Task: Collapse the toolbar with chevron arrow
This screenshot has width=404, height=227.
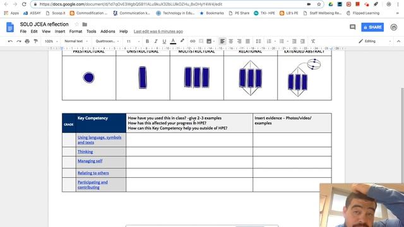Action: [x=398, y=41]
